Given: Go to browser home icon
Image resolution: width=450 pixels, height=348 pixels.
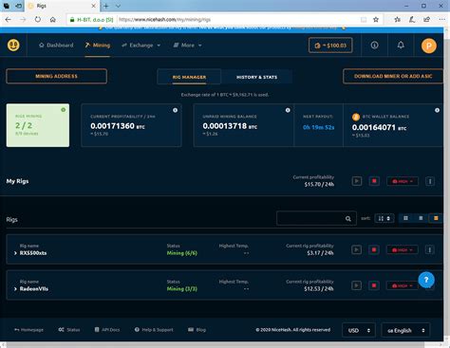Looking at the screenshot, I should (x=53, y=20).
